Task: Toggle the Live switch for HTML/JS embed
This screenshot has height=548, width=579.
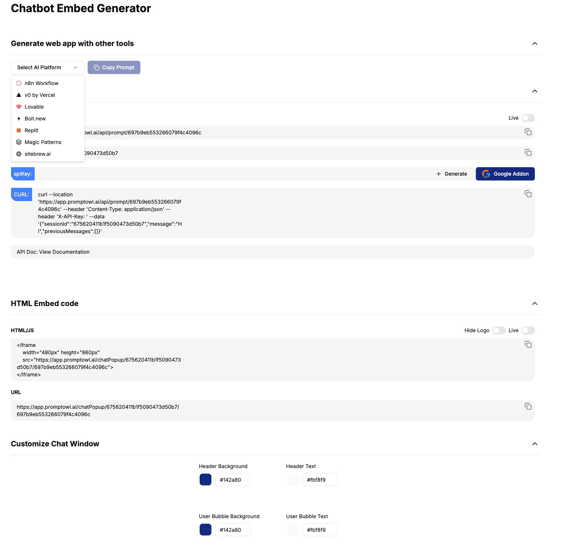Action: [x=528, y=330]
